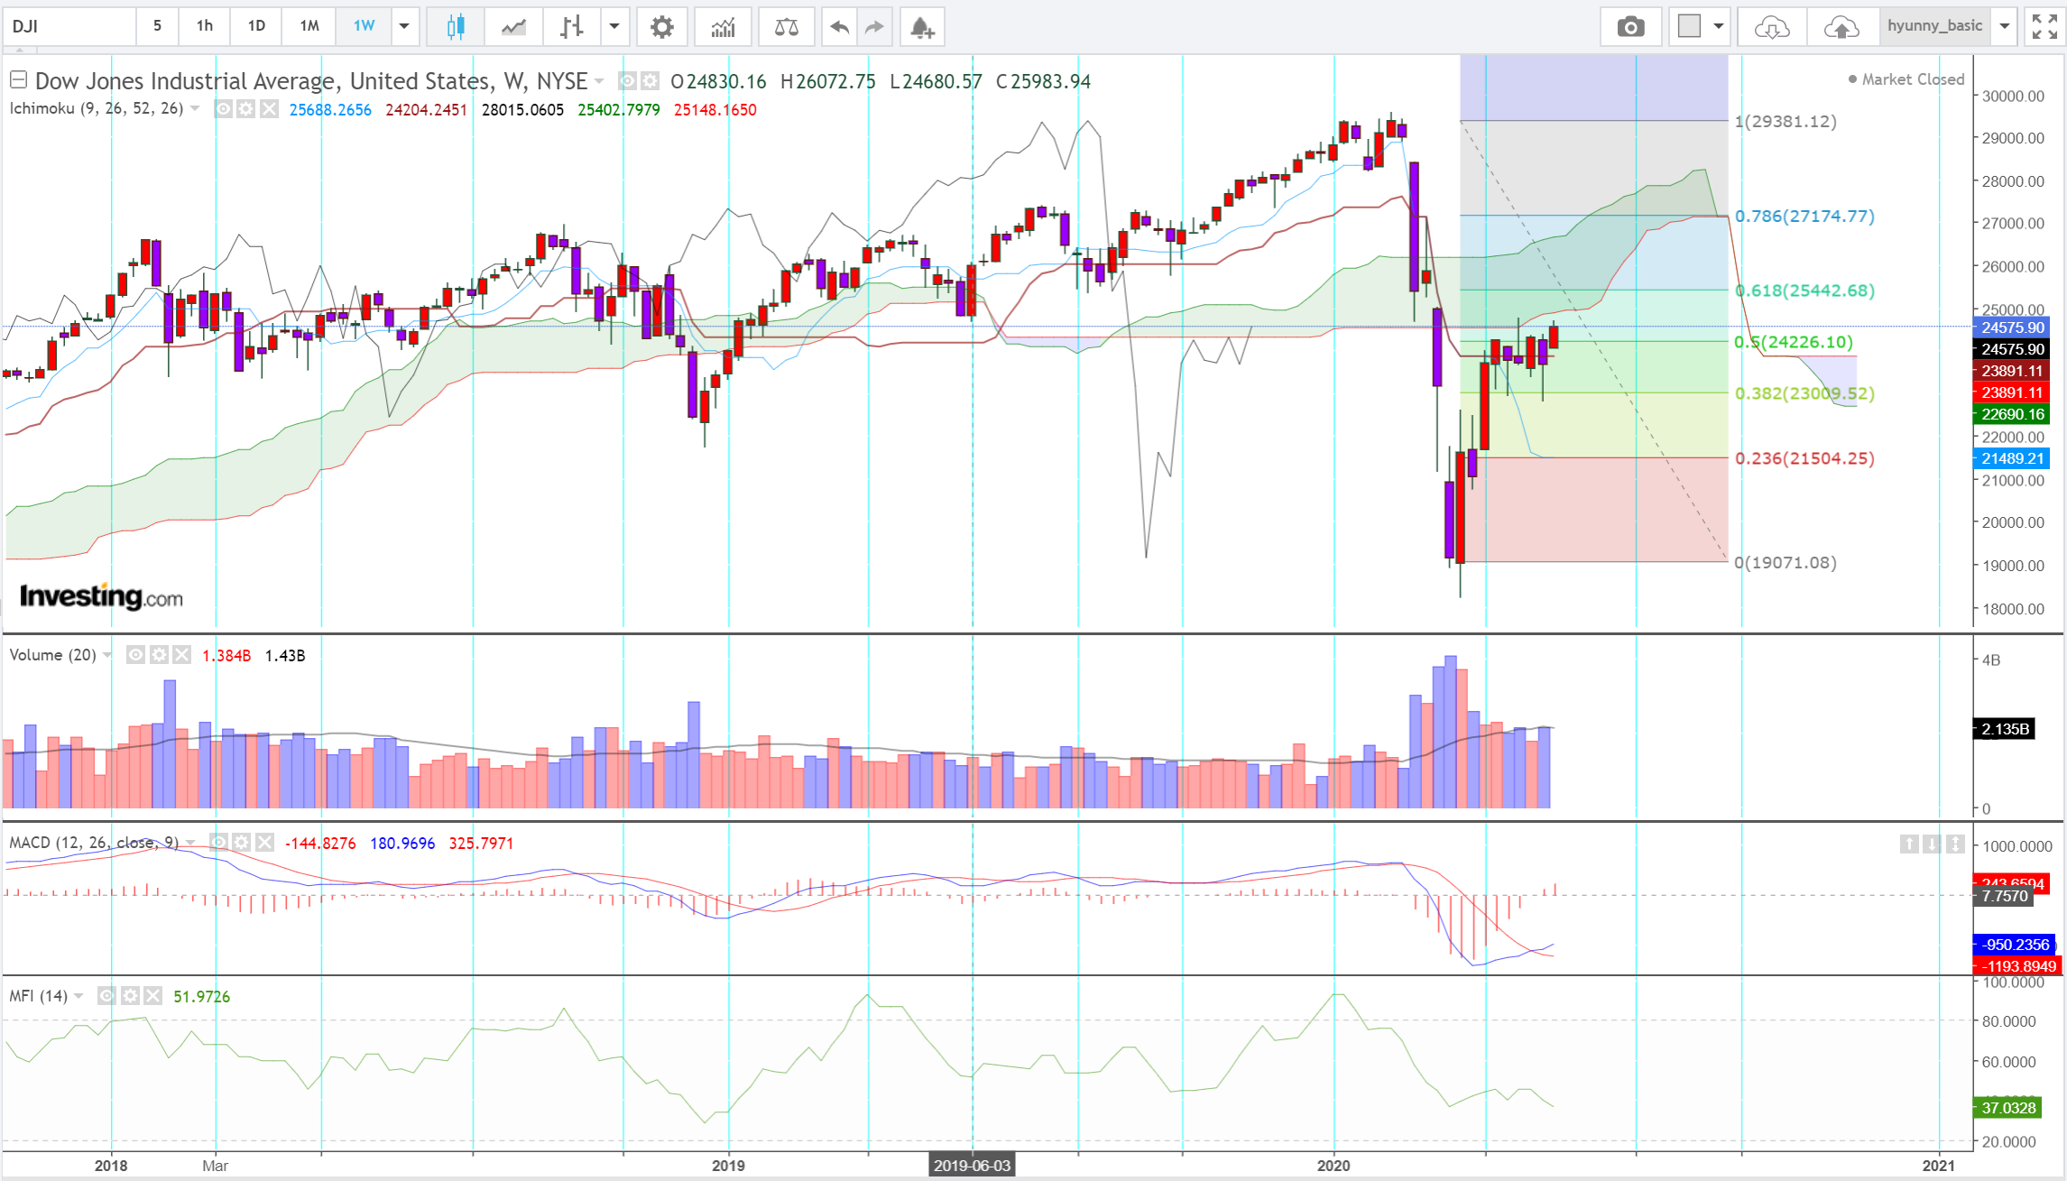Open the indicators icon in toolbar
The image size is (2067, 1181).
pos(723,27)
